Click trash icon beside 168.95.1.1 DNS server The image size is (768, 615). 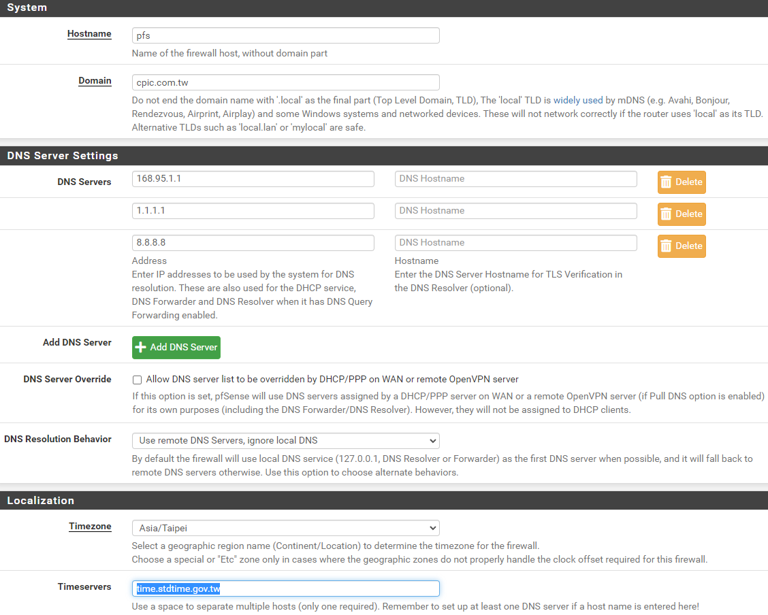coord(667,182)
